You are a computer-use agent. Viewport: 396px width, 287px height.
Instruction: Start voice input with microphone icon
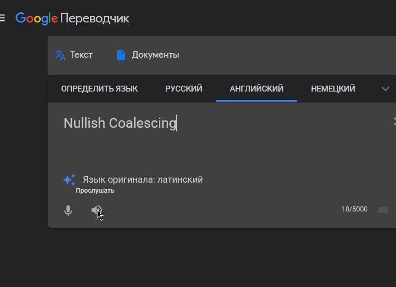click(68, 210)
